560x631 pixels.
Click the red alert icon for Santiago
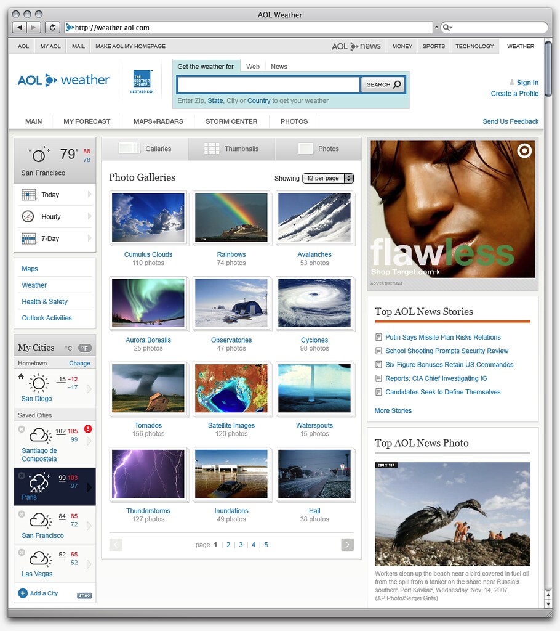(87, 429)
